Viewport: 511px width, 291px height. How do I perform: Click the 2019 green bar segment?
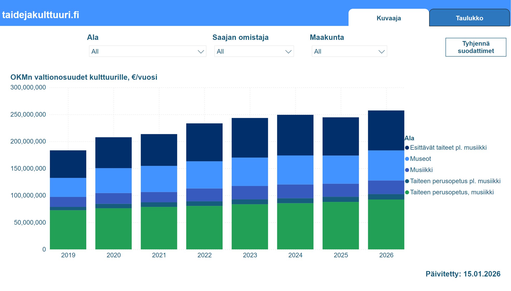tap(68, 230)
